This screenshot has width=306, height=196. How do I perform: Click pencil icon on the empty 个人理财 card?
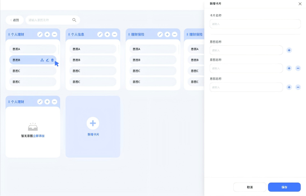40,102
